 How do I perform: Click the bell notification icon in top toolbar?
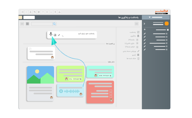pyautogui.click(x=55, y=12)
